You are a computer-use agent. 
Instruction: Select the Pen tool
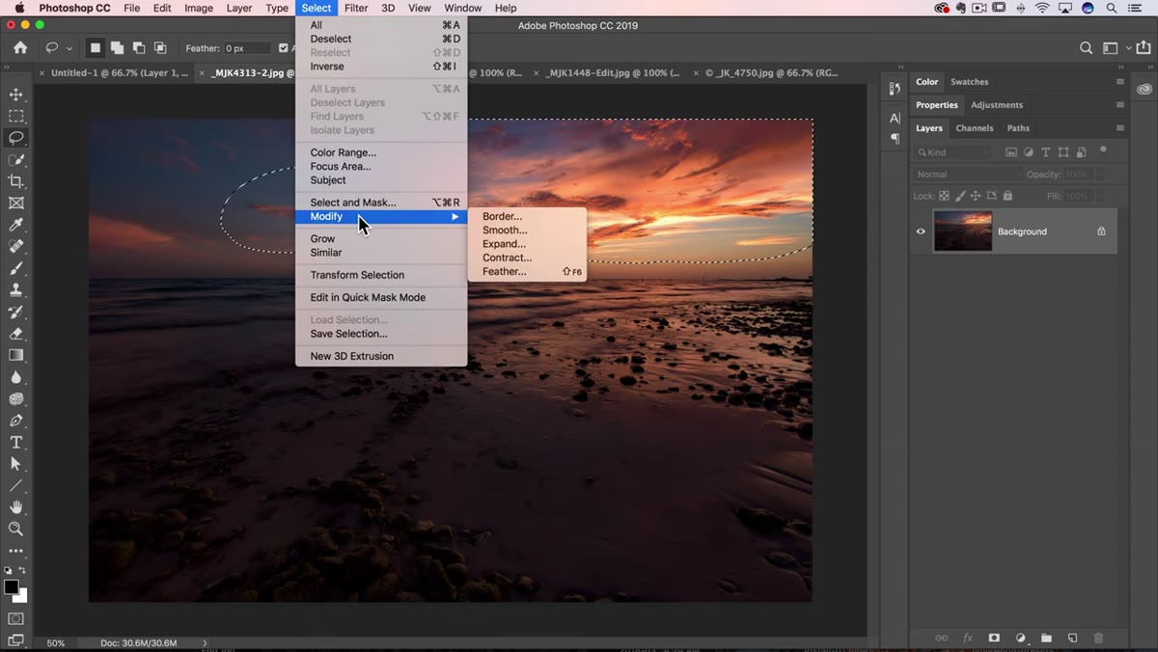coord(15,421)
